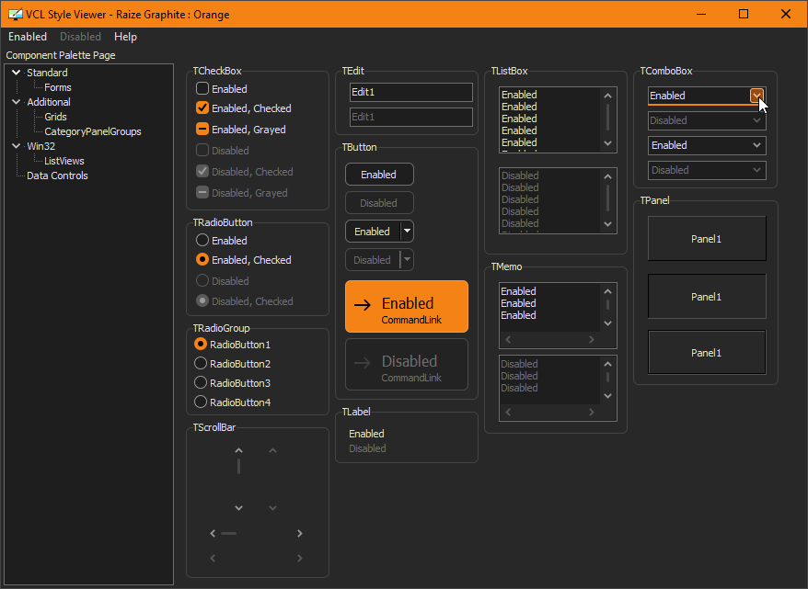The image size is (808, 589).
Task: Open the Enabled menu
Action: coord(28,37)
